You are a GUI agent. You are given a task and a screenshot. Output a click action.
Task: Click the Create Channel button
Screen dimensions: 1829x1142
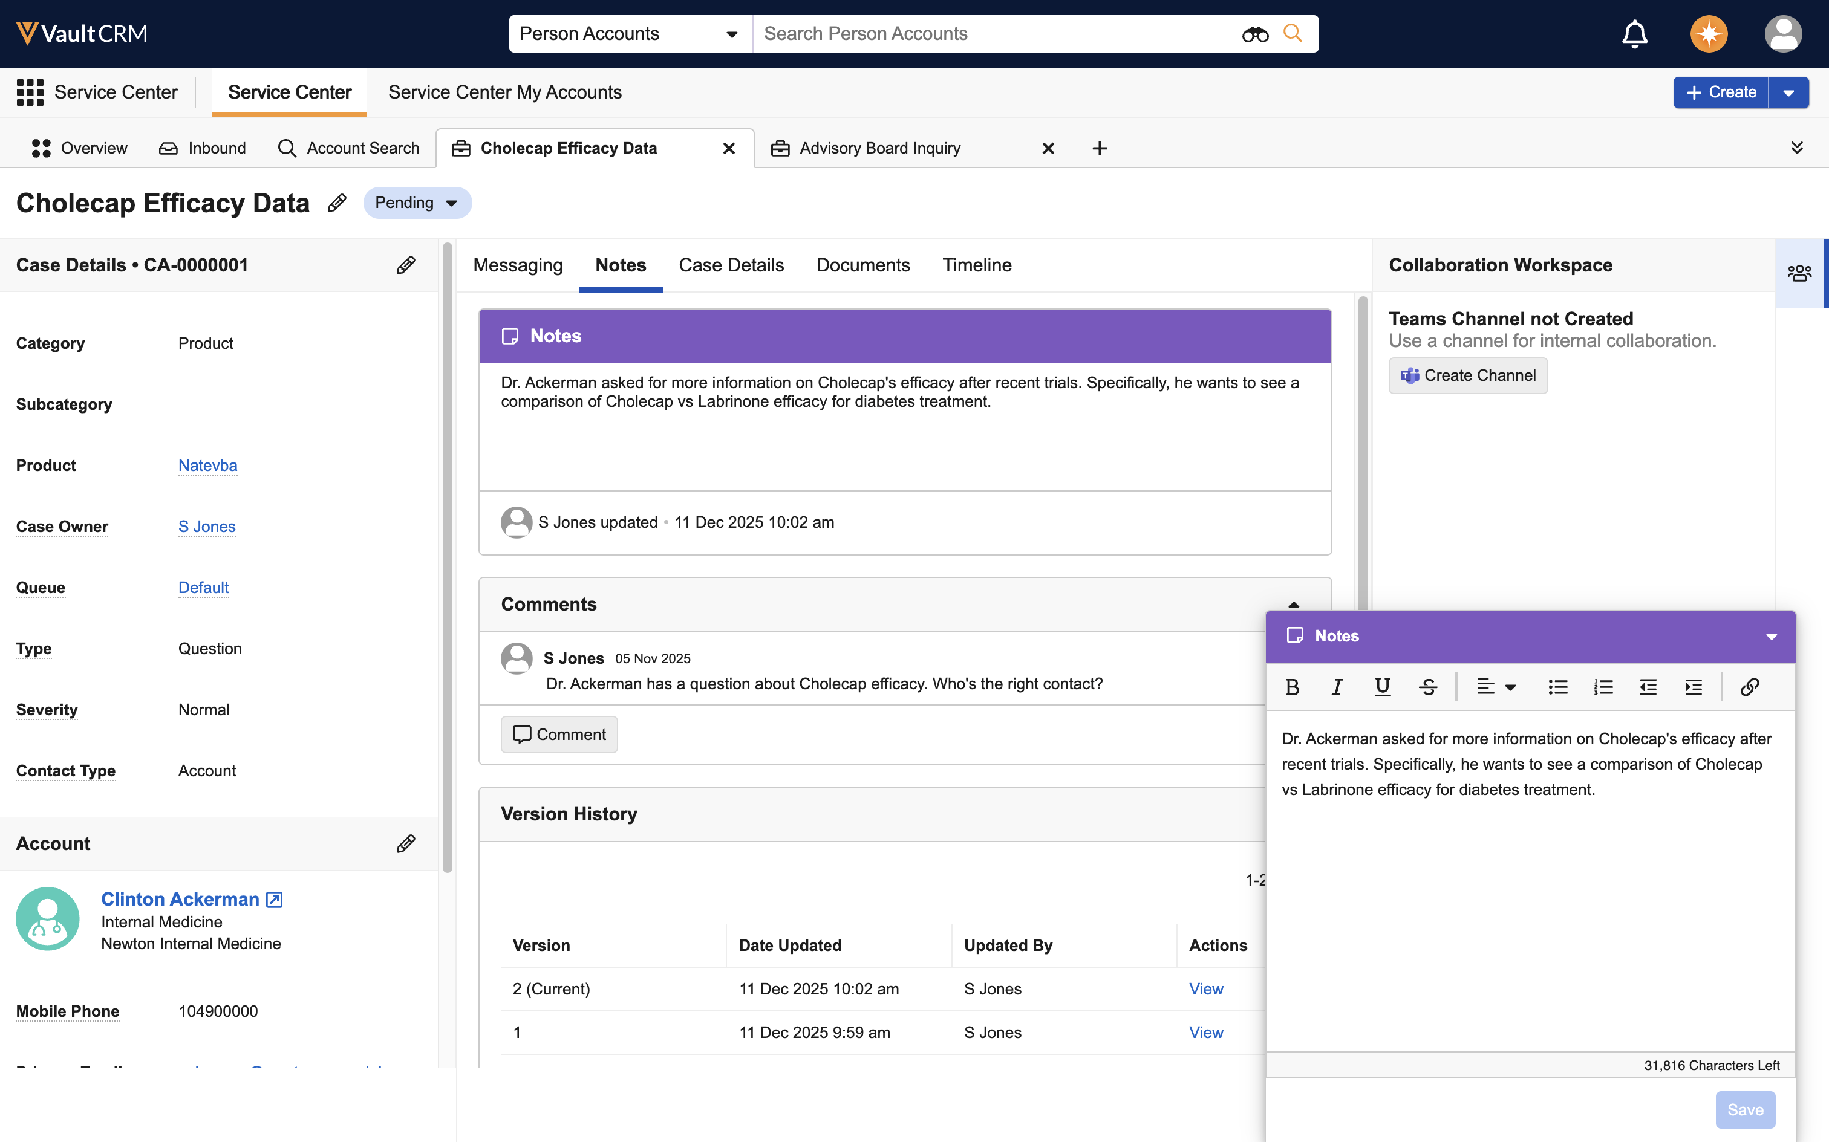[x=1467, y=375]
